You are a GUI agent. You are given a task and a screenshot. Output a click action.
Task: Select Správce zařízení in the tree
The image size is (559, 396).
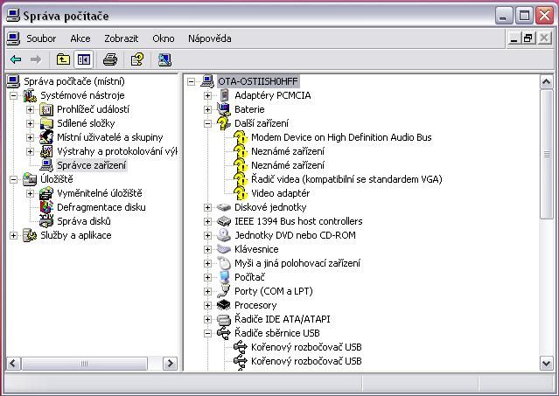coord(91,165)
